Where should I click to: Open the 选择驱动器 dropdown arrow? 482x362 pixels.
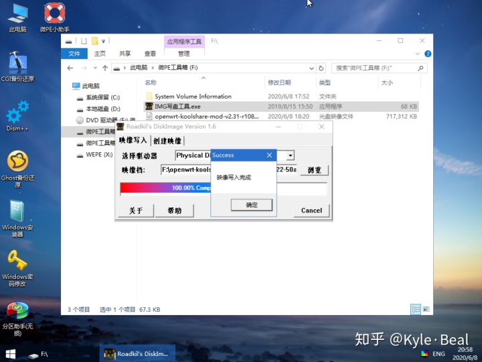coord(290,156)
